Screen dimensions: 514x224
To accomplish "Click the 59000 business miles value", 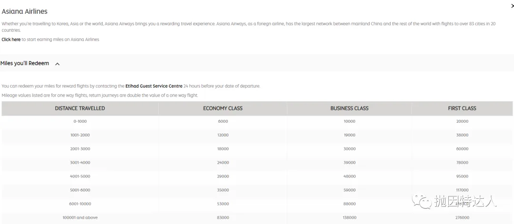I will 349,190.
